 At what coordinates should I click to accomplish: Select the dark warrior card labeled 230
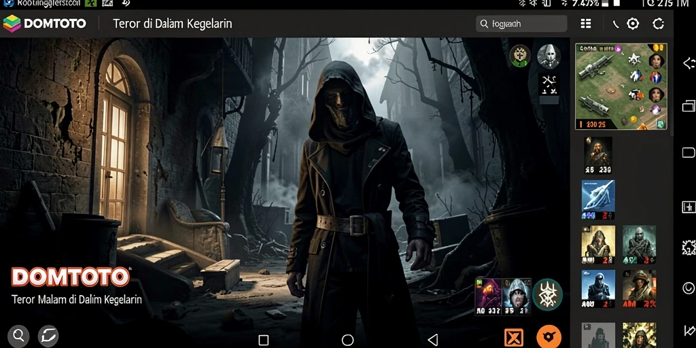pos(598,154)
